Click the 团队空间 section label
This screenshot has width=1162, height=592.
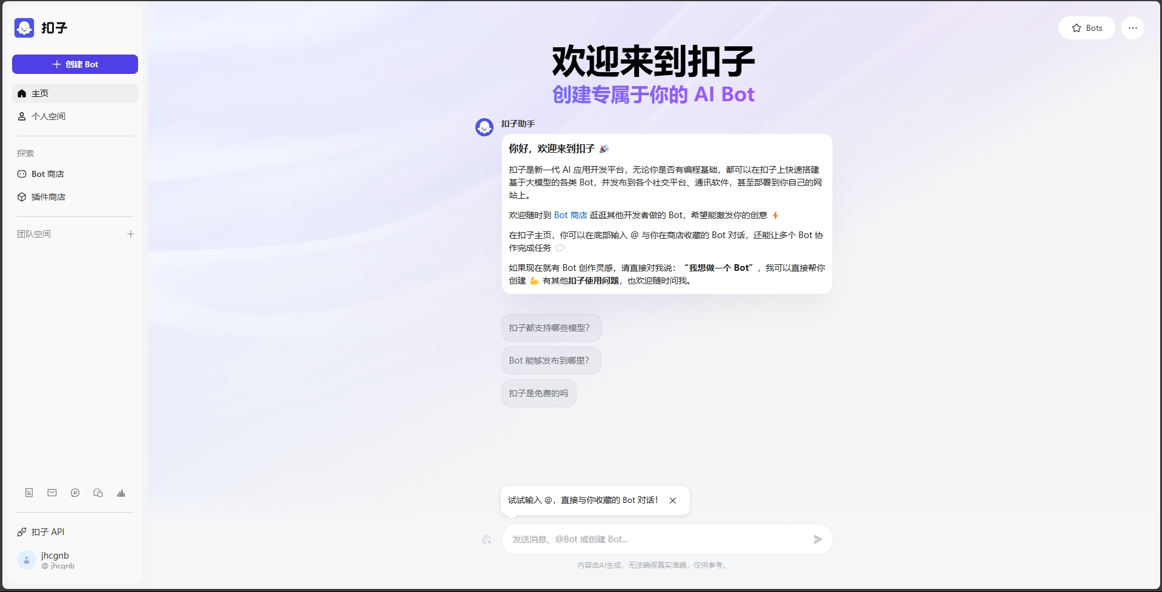tap(34, 234)
